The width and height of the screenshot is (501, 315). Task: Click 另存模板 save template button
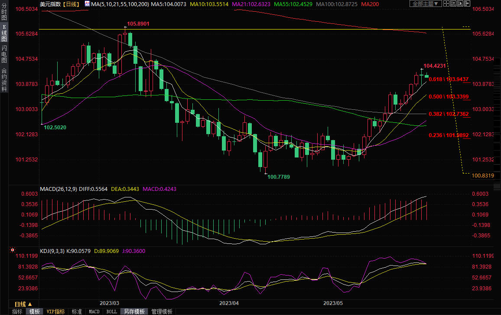click(134, 312)
